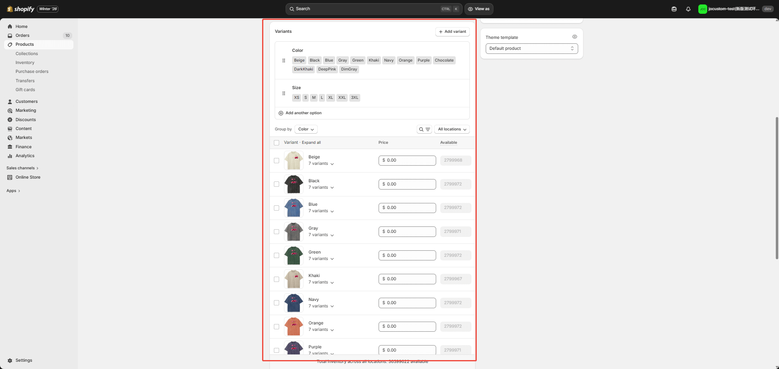Click the Shopify logo
This screenshot has width=779, height=369.
pos(21,9)
